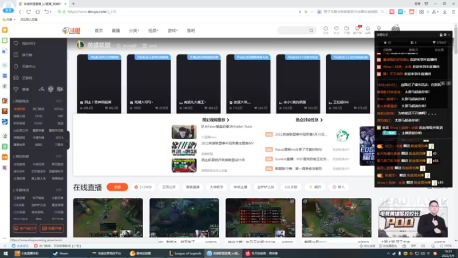The image size is (458, 258).
Task: Select the 大神教学 filter tab
Action: point(216,187)
